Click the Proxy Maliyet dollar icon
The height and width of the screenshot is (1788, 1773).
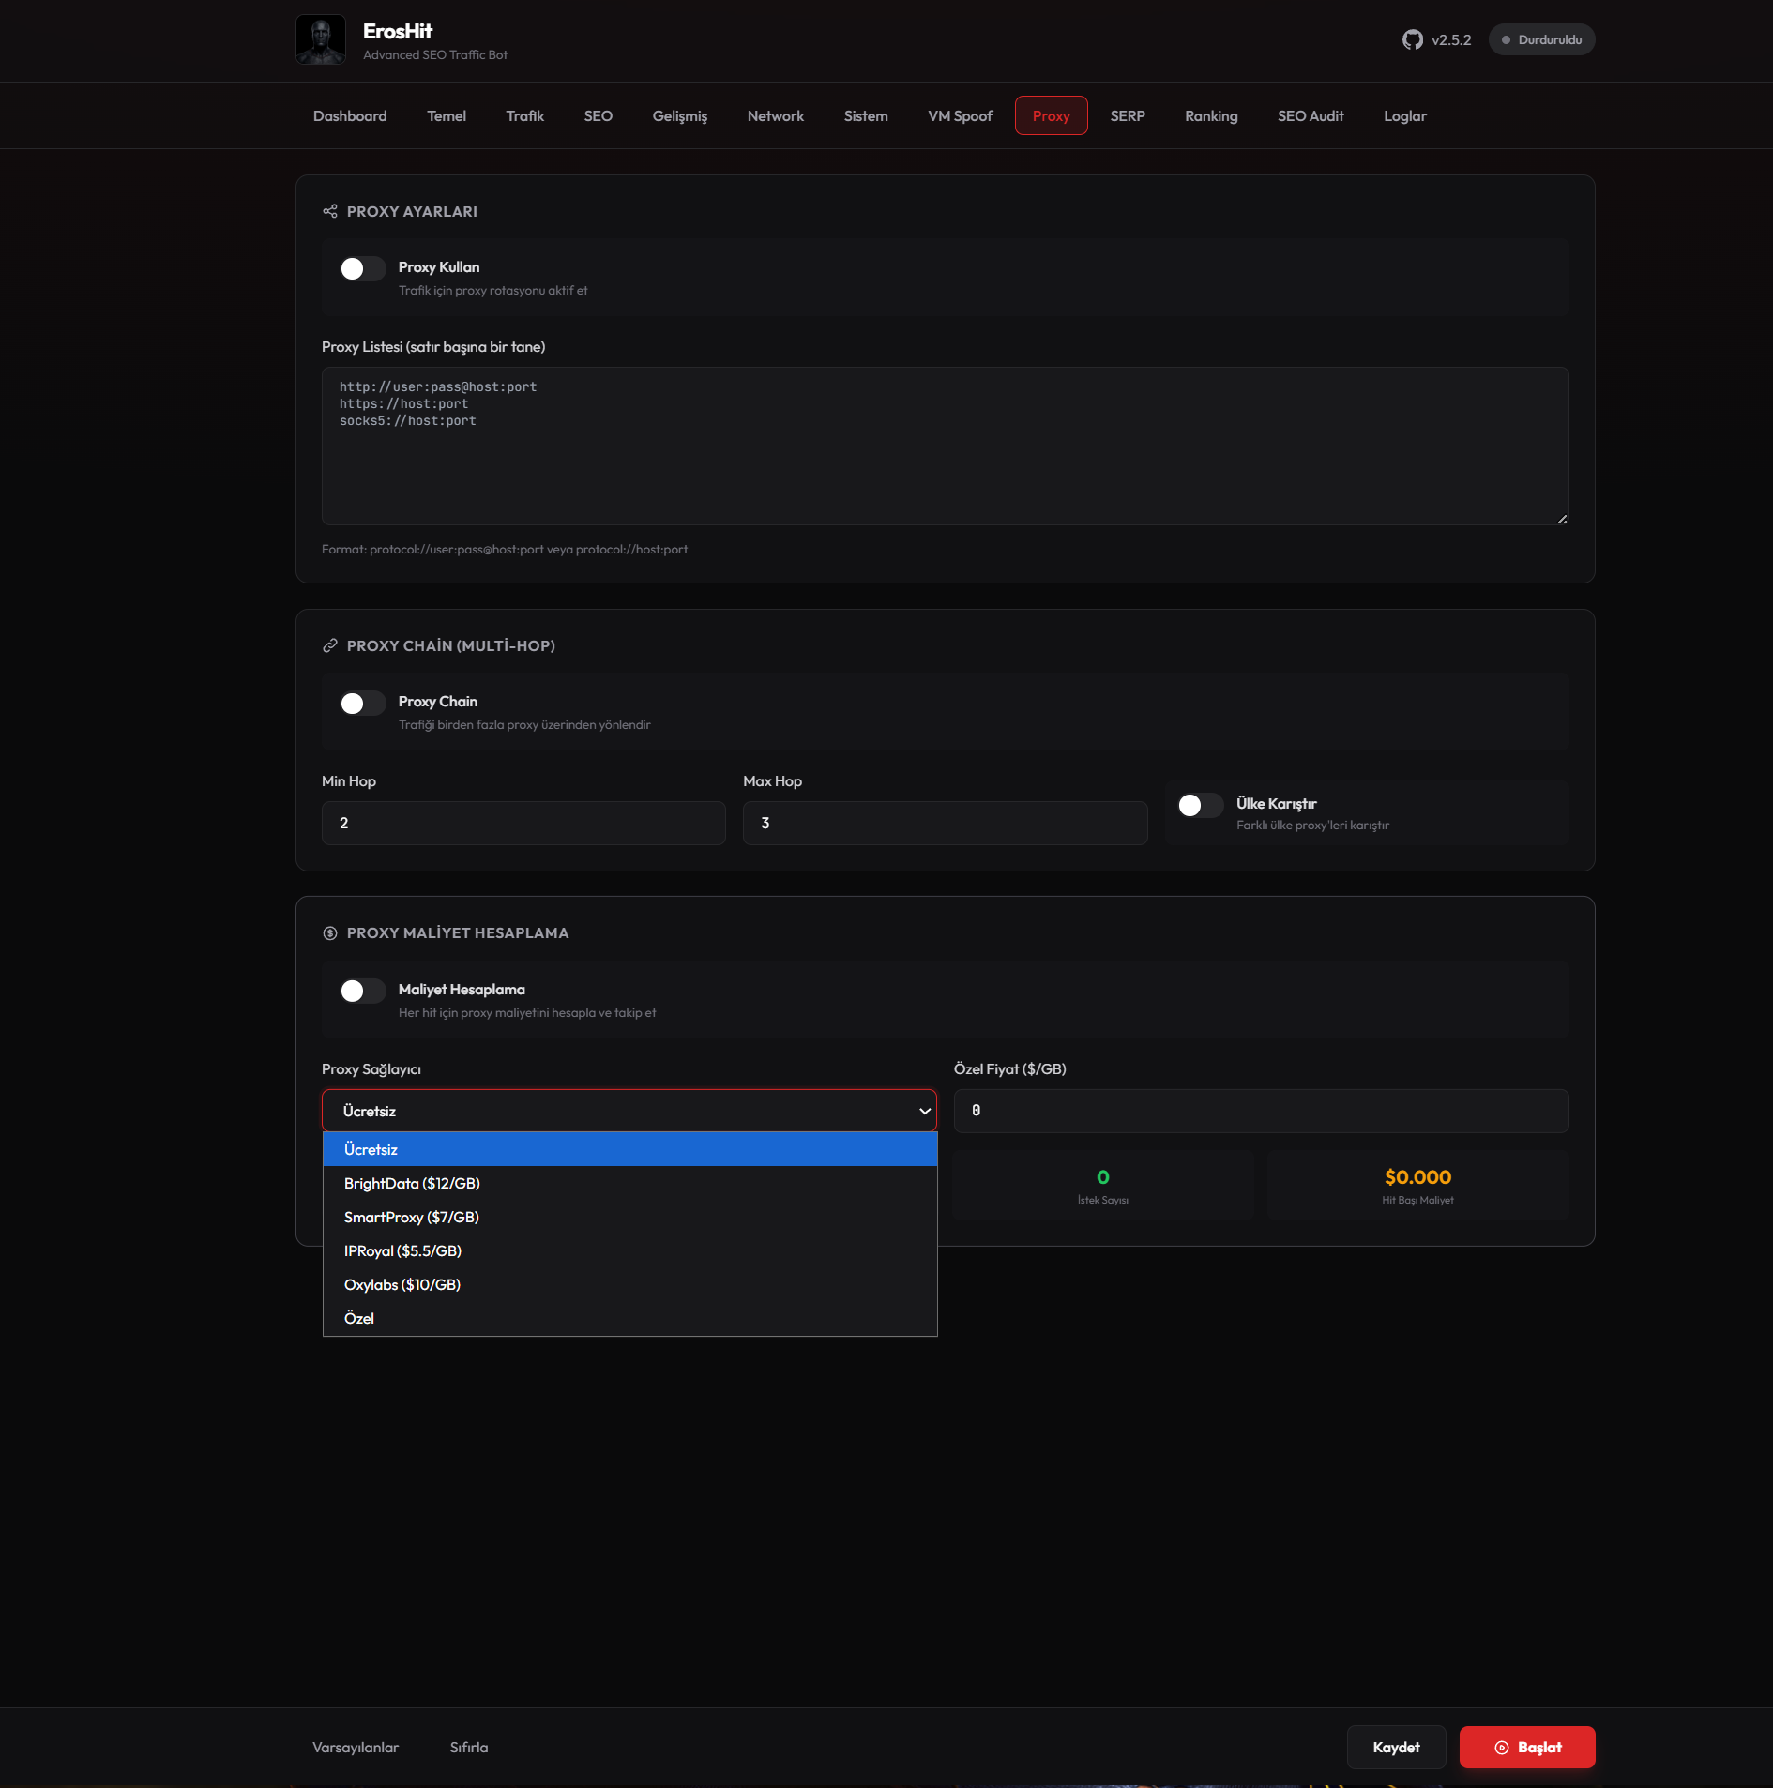tap(330, 933)
